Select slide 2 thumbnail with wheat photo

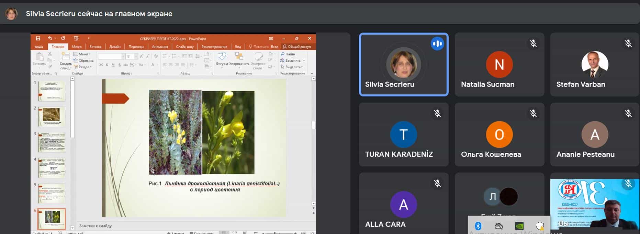coord(51,116)
